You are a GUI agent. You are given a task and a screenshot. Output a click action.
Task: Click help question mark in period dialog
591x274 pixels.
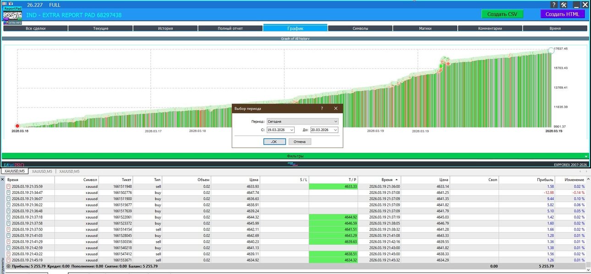click(322, 108)
